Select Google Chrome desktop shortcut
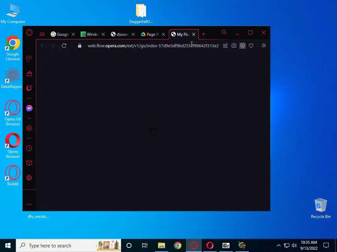 (13, 49)
